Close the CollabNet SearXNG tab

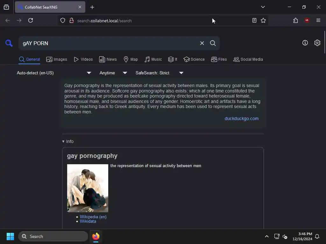80,7
